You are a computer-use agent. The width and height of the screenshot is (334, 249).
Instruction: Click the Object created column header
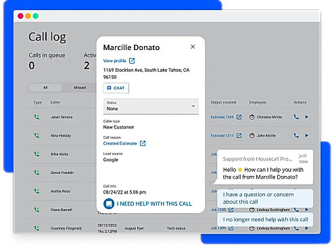tap(223, 102)
